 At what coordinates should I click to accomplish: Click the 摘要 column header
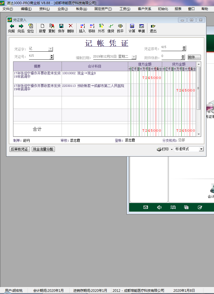point(37,66)
